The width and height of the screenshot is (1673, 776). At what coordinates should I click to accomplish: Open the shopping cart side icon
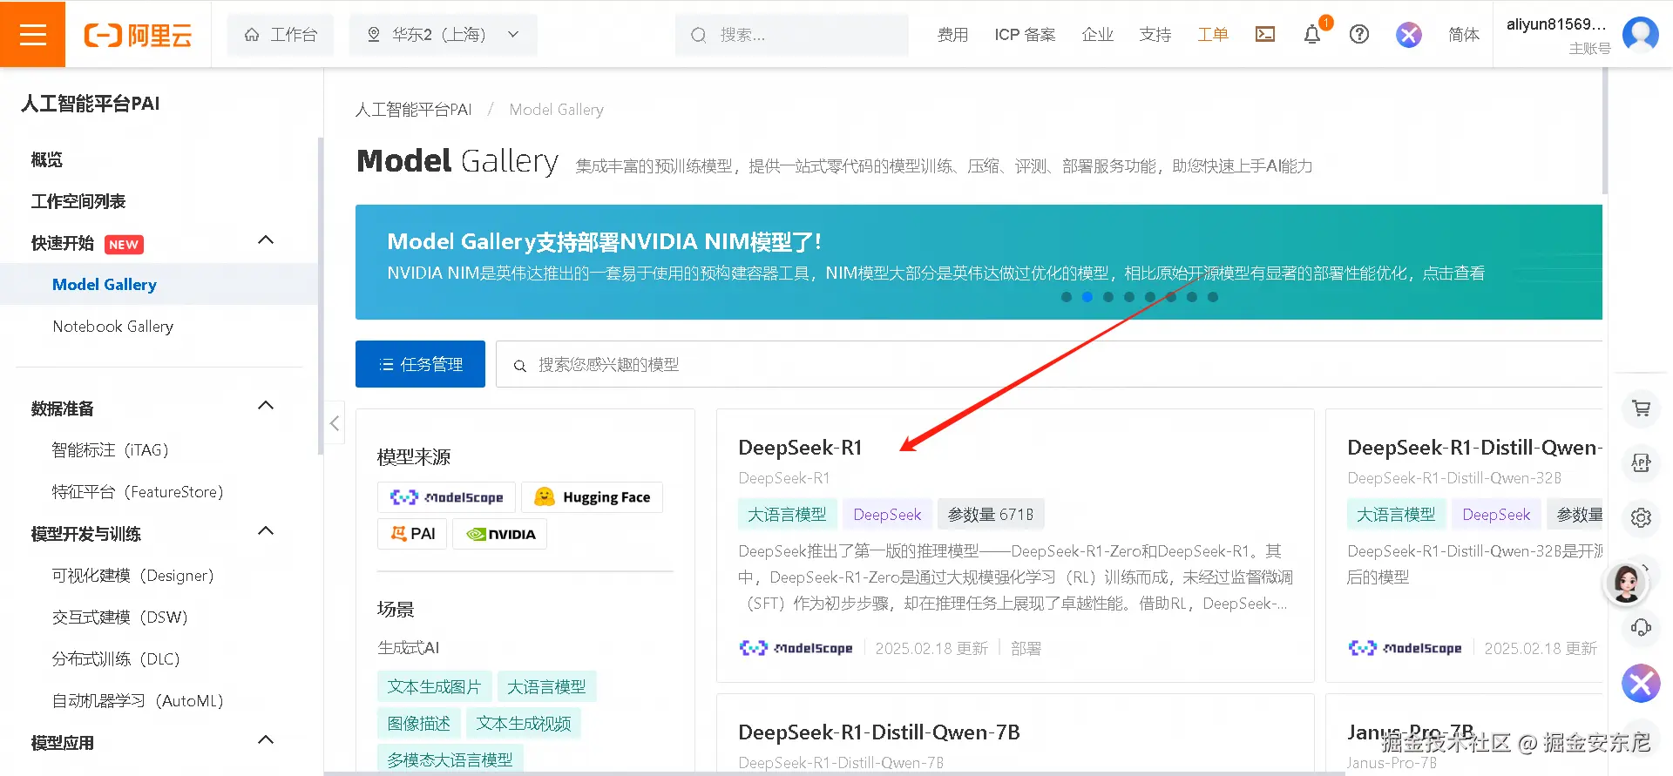point(1641,408)
